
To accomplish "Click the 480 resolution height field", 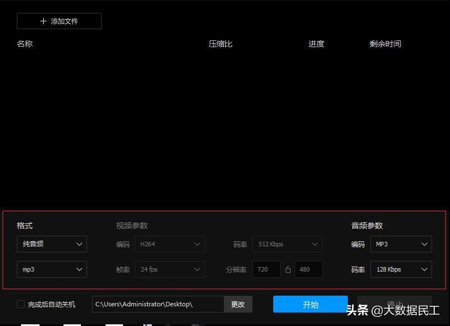I will pos(307,269).
